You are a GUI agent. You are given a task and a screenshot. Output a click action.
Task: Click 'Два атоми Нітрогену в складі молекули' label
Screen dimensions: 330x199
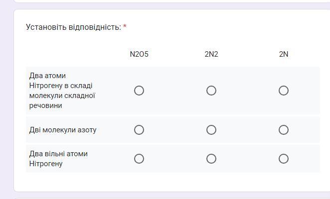tap(62, 91)
